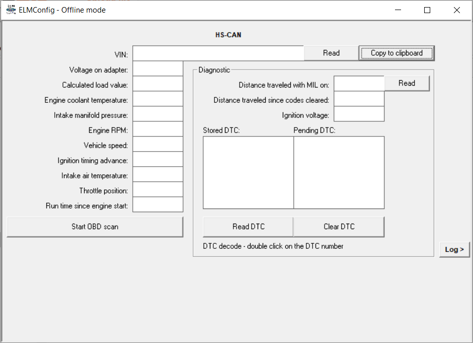Image resolution: width=473 pixels, height=343 pixels.
Task: Click Distance traveled since codes cleared field
Action: (359, 98)
